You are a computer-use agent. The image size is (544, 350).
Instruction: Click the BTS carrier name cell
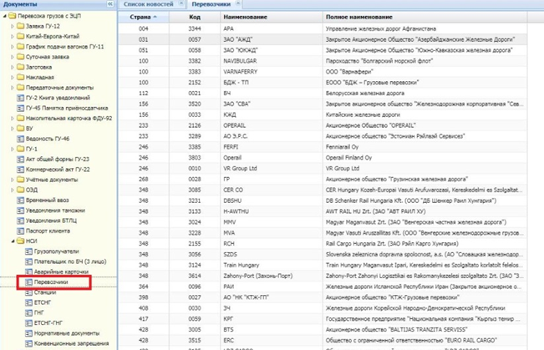click(272, 330)
